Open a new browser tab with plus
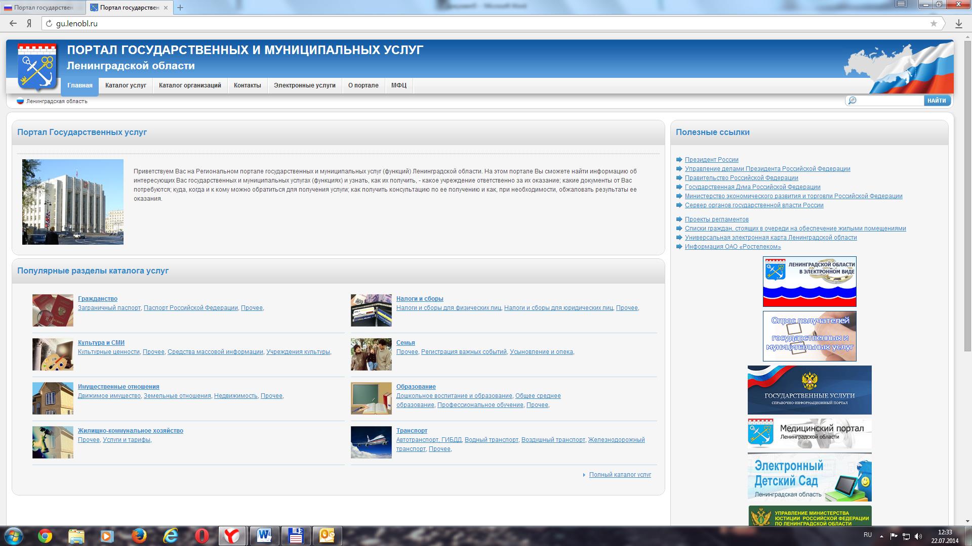 point(180,8)
